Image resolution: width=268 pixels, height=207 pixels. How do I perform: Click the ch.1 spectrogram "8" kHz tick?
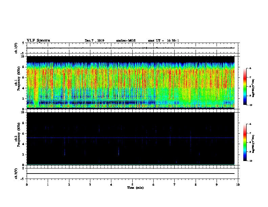[24, 67]
